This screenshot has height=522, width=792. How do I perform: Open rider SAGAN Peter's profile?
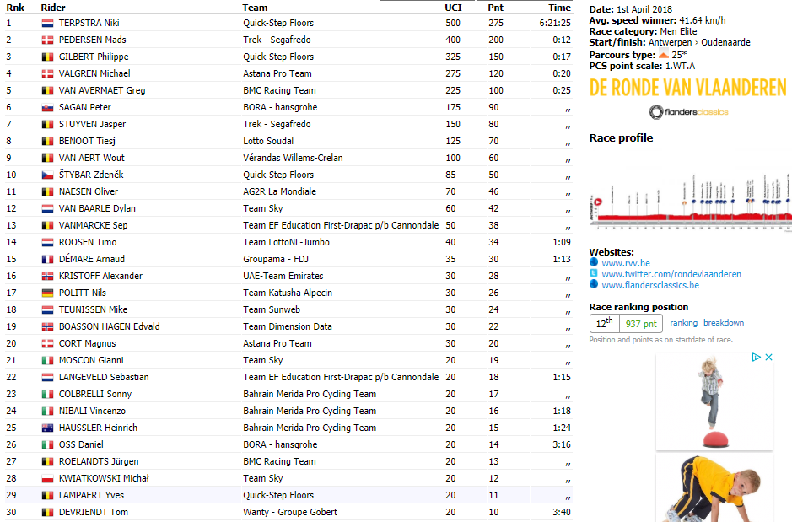[x=85, y=108]
